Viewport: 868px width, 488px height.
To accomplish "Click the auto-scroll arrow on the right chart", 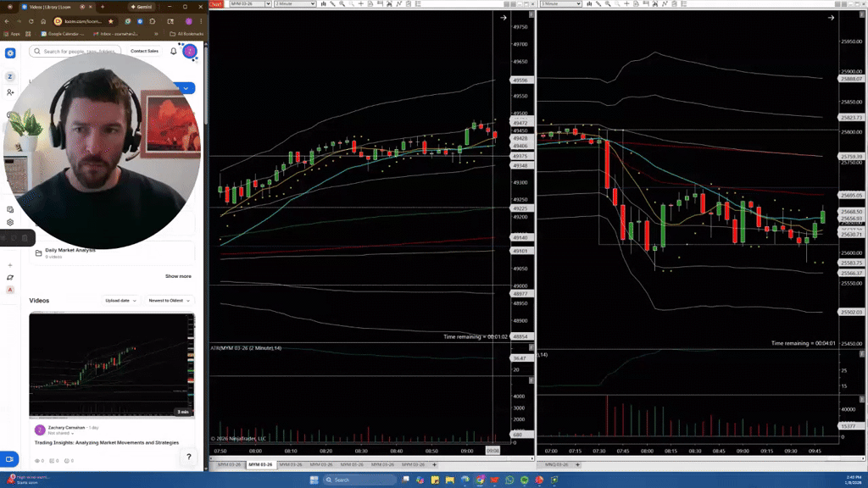I will point(832,17).
